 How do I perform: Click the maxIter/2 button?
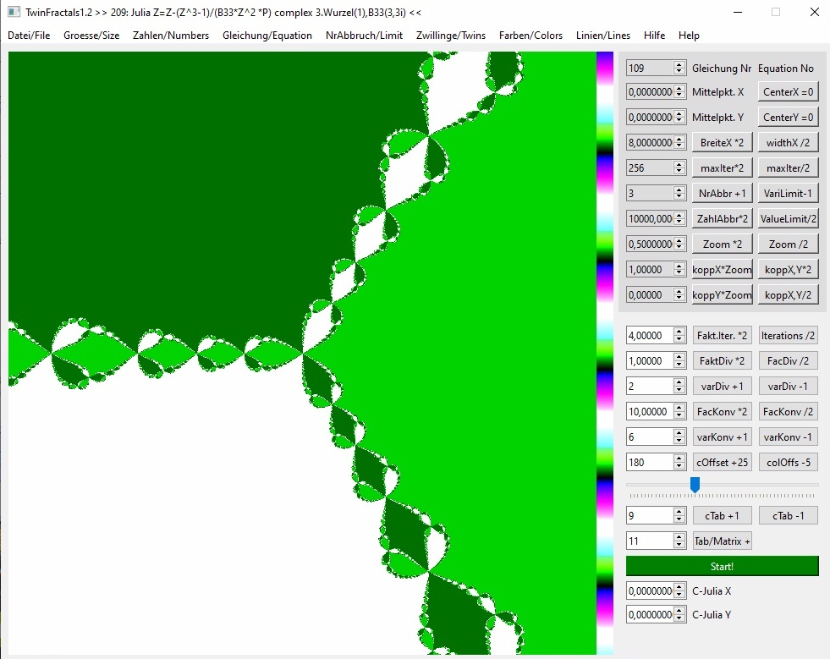tap(789, 167)
